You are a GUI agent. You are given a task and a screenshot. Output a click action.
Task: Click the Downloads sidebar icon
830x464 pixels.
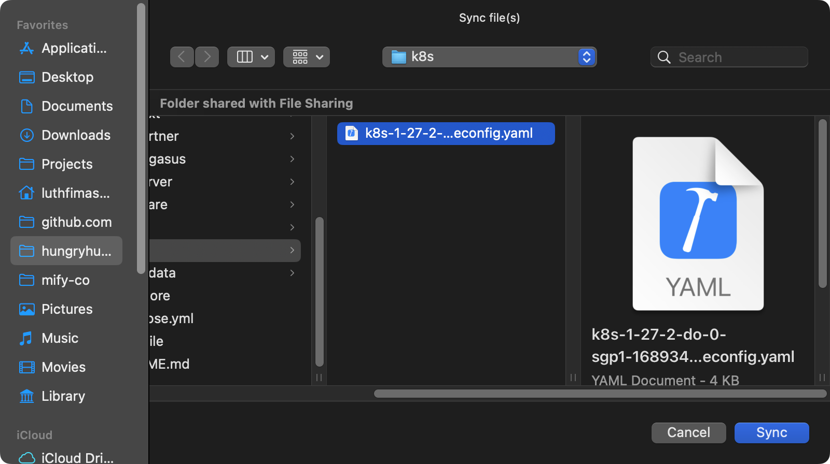(26, 135)
